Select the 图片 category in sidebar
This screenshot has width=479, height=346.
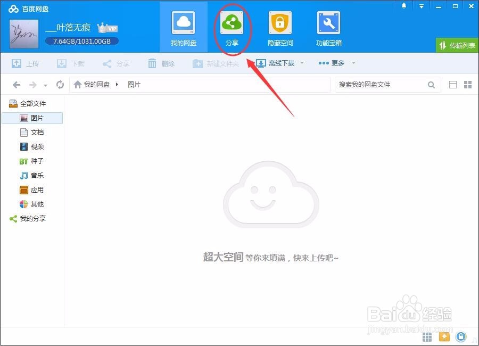33,118
